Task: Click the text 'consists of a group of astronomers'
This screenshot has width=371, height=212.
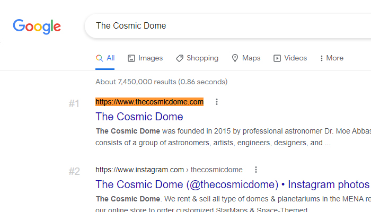Action: [x=153, y=143]
